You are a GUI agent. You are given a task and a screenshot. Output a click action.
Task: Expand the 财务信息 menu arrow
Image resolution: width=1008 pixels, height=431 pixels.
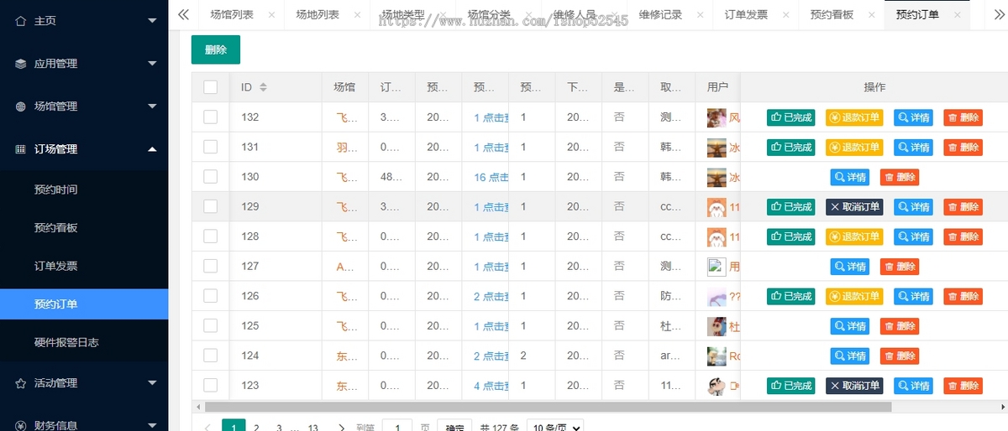(x=152, y=425)
